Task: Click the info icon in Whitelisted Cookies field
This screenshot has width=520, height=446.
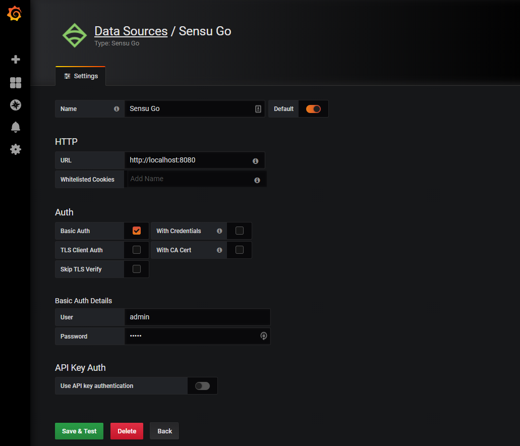Action: [x=257, y=180]
